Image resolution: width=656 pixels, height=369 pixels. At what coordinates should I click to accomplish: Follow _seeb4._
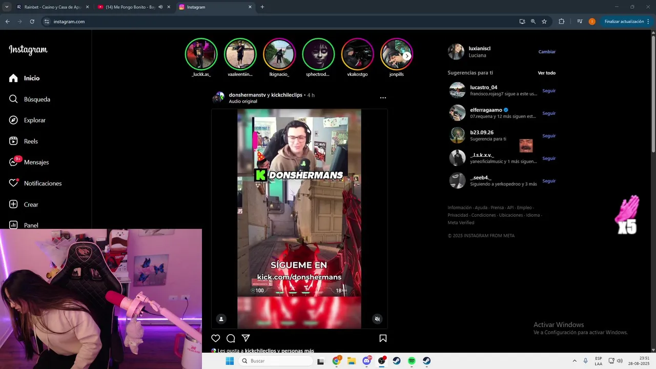549,181
